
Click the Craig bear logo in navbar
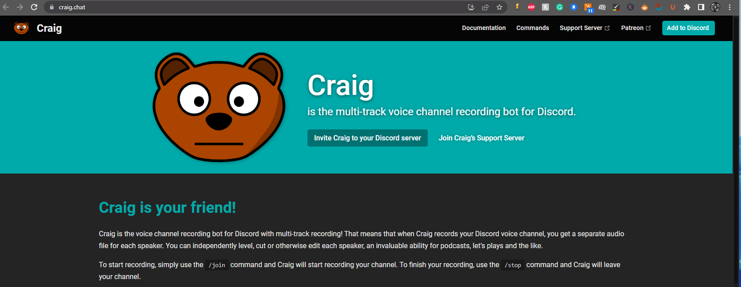pos(21,28)
